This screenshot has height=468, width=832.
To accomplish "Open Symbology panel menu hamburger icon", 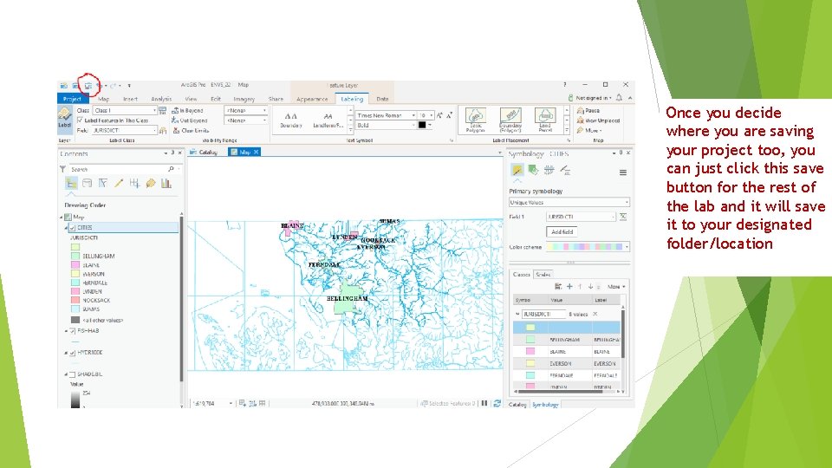I will 623,172.
